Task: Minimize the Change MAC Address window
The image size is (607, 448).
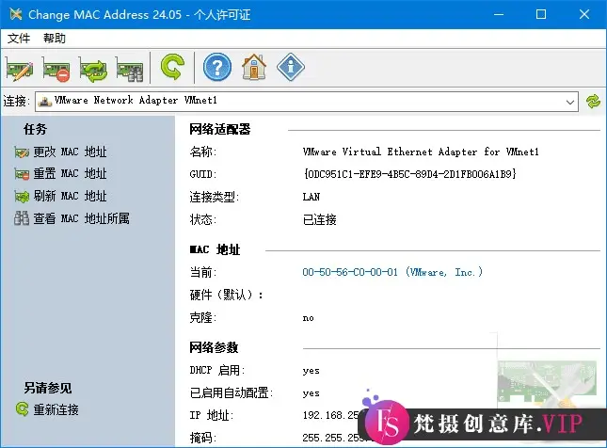Action: pyautogui.click(x=499, y=14)
